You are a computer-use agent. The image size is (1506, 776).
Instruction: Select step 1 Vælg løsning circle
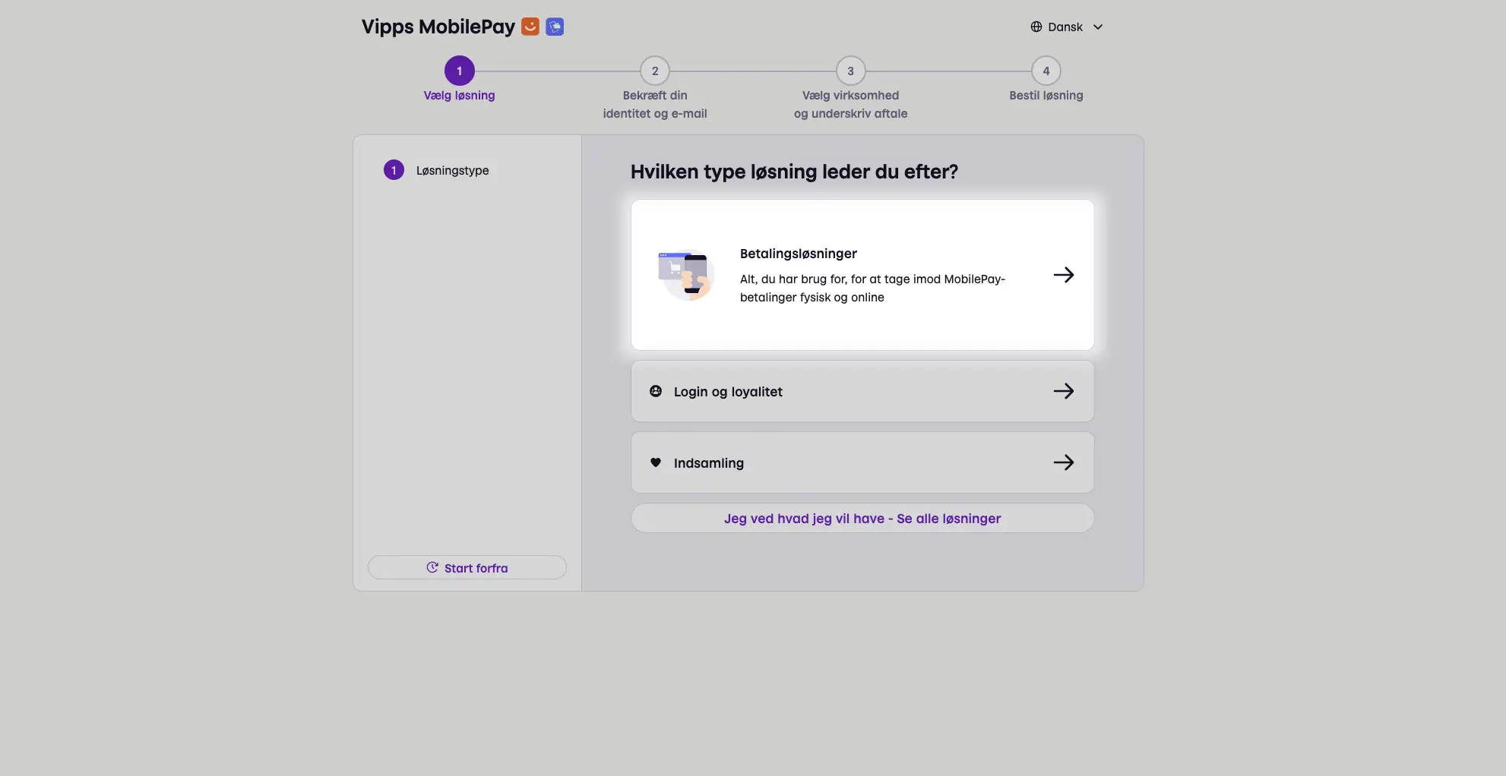click(x=460, y=71)
